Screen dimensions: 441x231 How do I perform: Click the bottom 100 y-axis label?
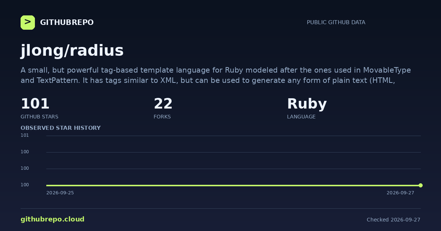[25, 185]
